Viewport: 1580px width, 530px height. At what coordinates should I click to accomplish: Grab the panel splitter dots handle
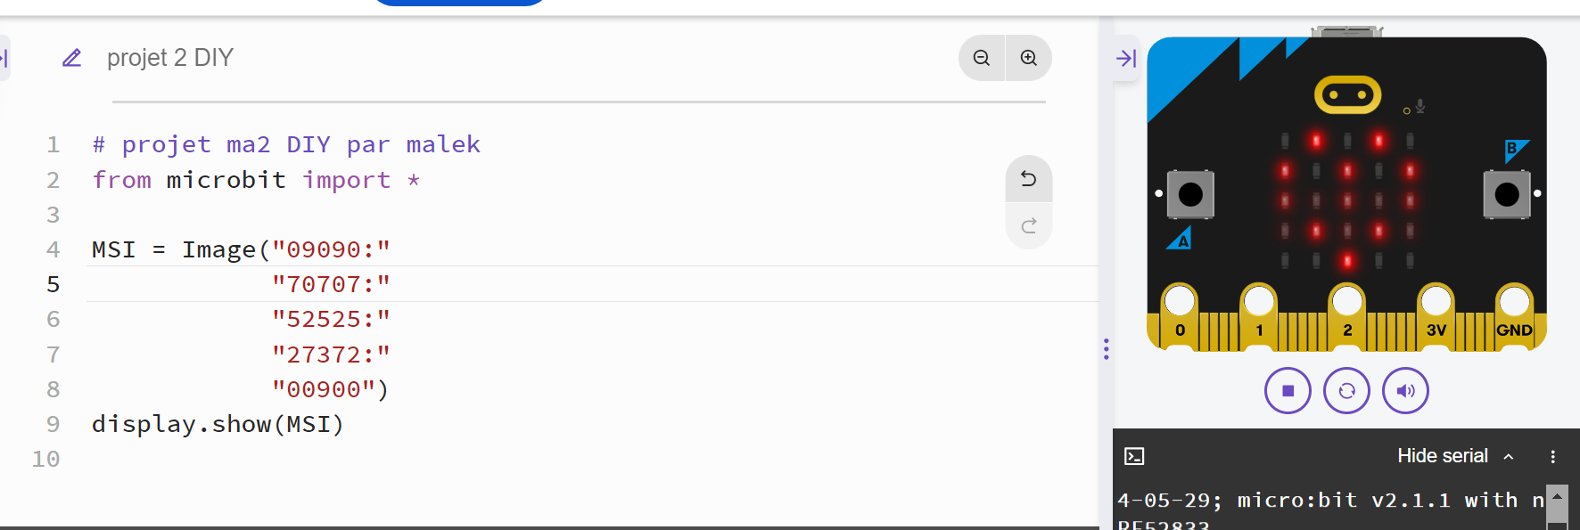click(1107, 349)
